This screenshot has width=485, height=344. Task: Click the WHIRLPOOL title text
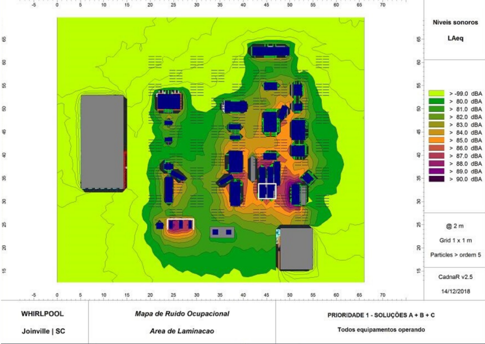coord(42,314)
